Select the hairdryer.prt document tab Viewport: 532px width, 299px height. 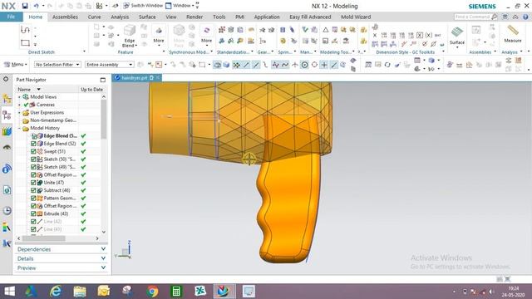pos(135,77)
